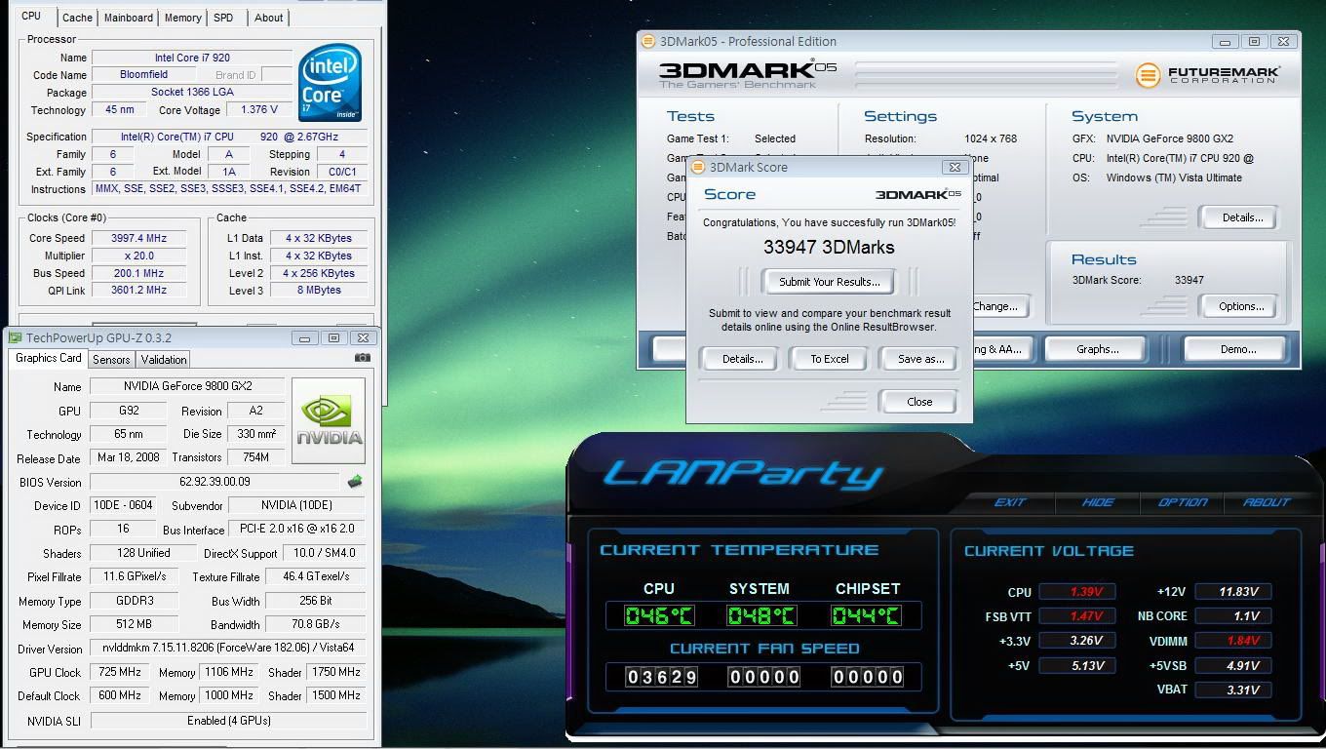Image resolution: width=1326 pixels, height=749 pixels.
Task: Click the Futuremark Corporation logo
Action: (x=1207, y=75)
